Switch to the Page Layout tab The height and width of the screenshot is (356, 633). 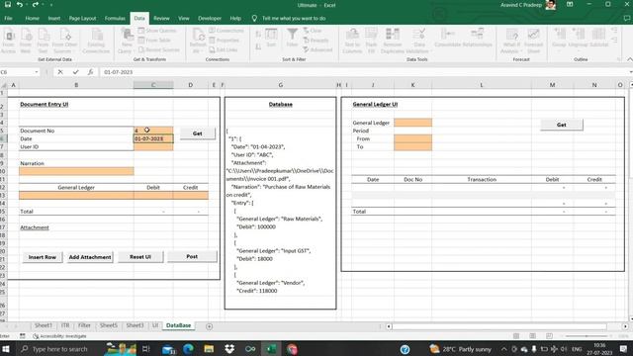82,18
